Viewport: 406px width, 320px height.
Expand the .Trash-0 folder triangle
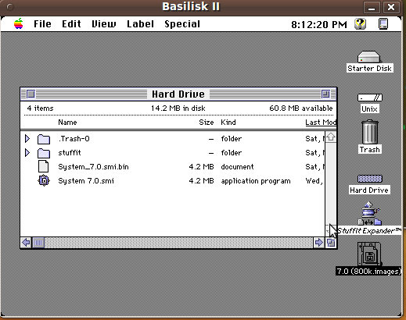point(27,139)
